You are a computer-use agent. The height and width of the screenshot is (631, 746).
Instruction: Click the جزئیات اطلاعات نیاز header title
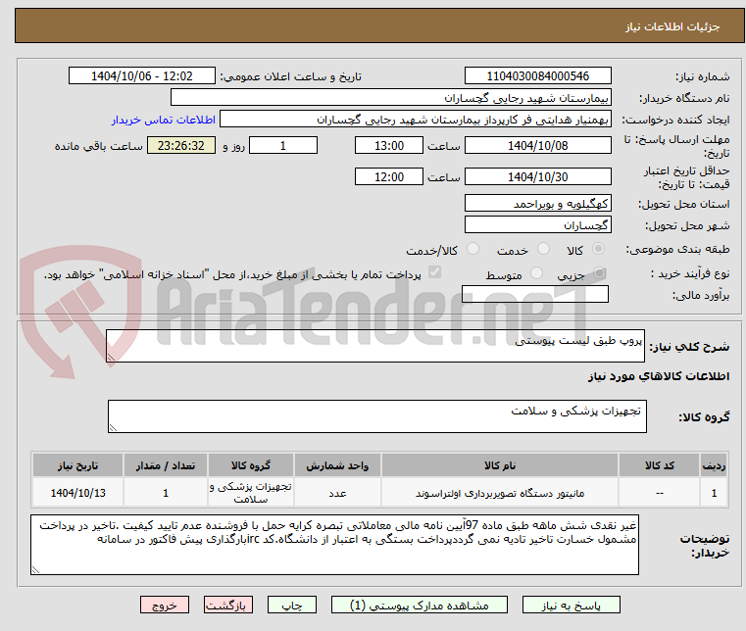click(x=672, y=26)
